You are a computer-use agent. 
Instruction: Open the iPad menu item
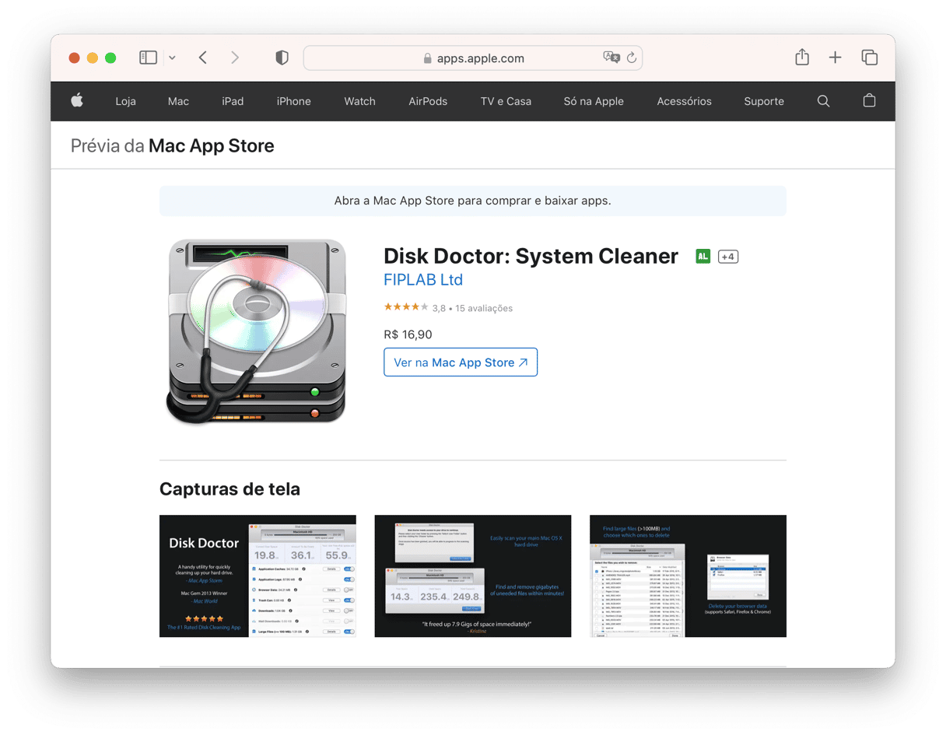233,101
